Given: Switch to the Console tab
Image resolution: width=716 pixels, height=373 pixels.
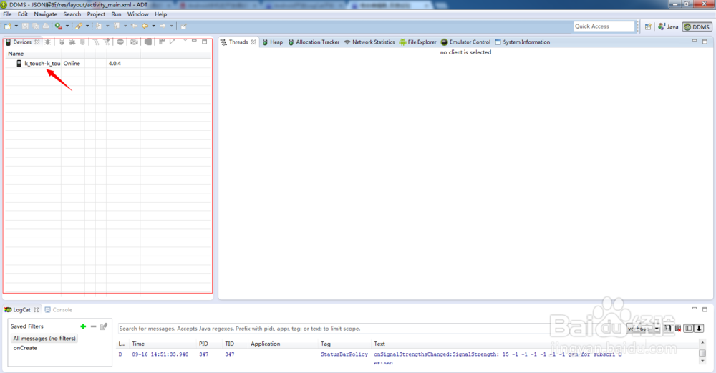Looking at the screenshot, I should (x=59, y=309).
